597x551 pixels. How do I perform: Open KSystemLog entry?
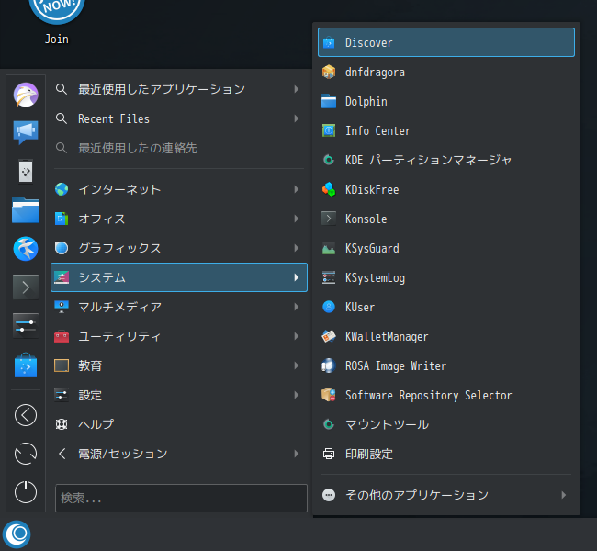pos(446,277)
